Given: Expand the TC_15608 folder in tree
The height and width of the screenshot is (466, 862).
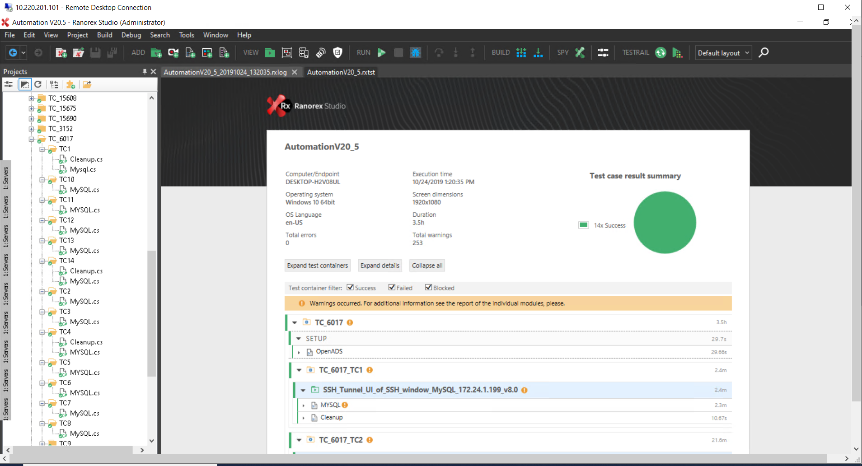Looking at the screenshot, I should (x=31, y=98).
